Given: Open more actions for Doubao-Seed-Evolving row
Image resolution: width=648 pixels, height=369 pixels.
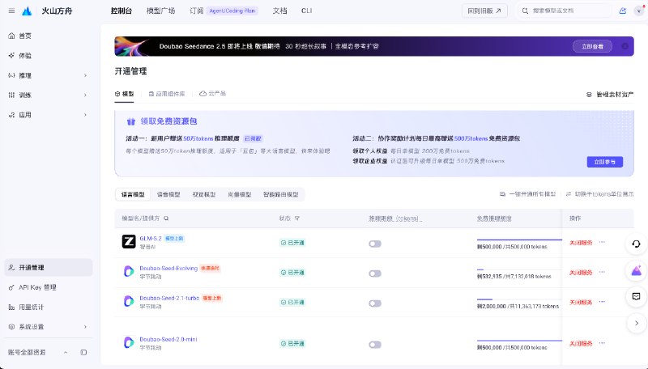Looking at the screenshot, I should tap(602, 272).
